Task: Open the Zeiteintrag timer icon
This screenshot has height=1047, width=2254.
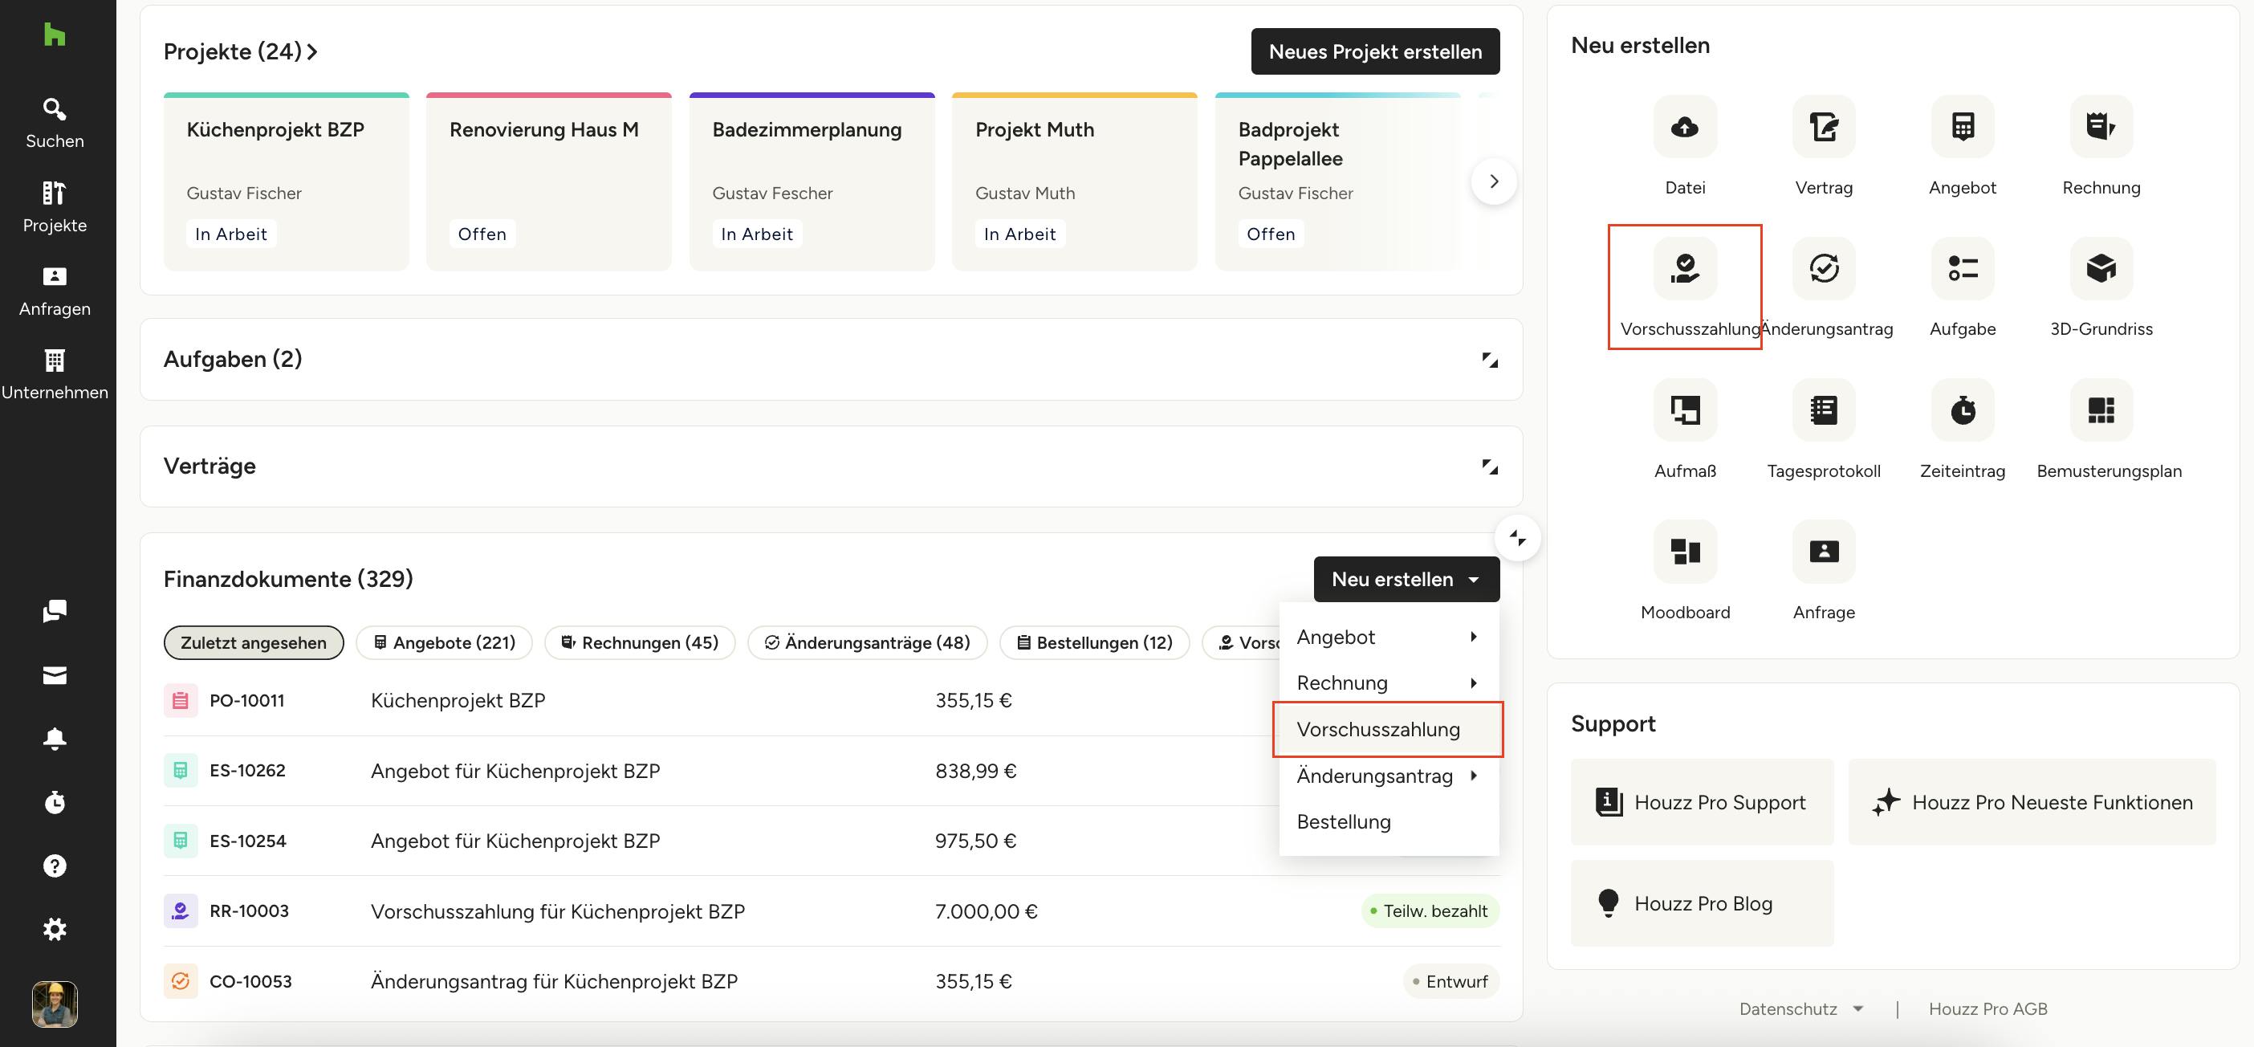Action: tap(1962, 409)
